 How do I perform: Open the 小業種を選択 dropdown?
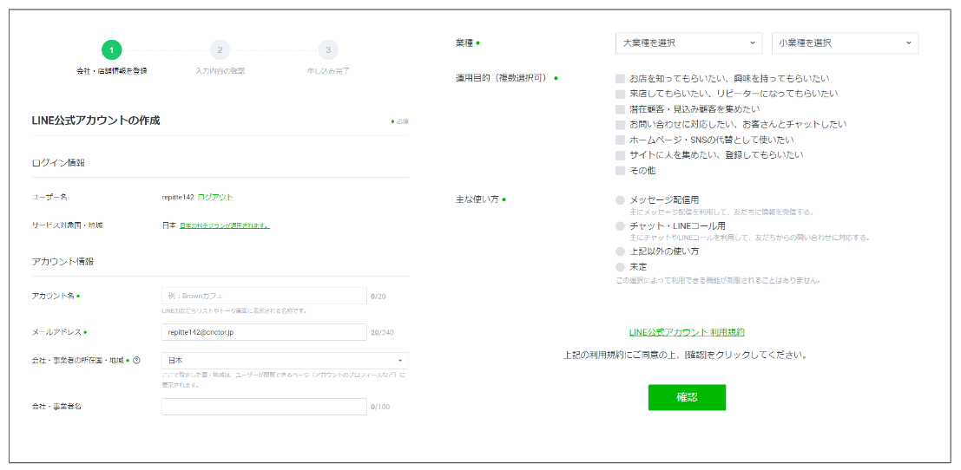[x=846, y=43]
